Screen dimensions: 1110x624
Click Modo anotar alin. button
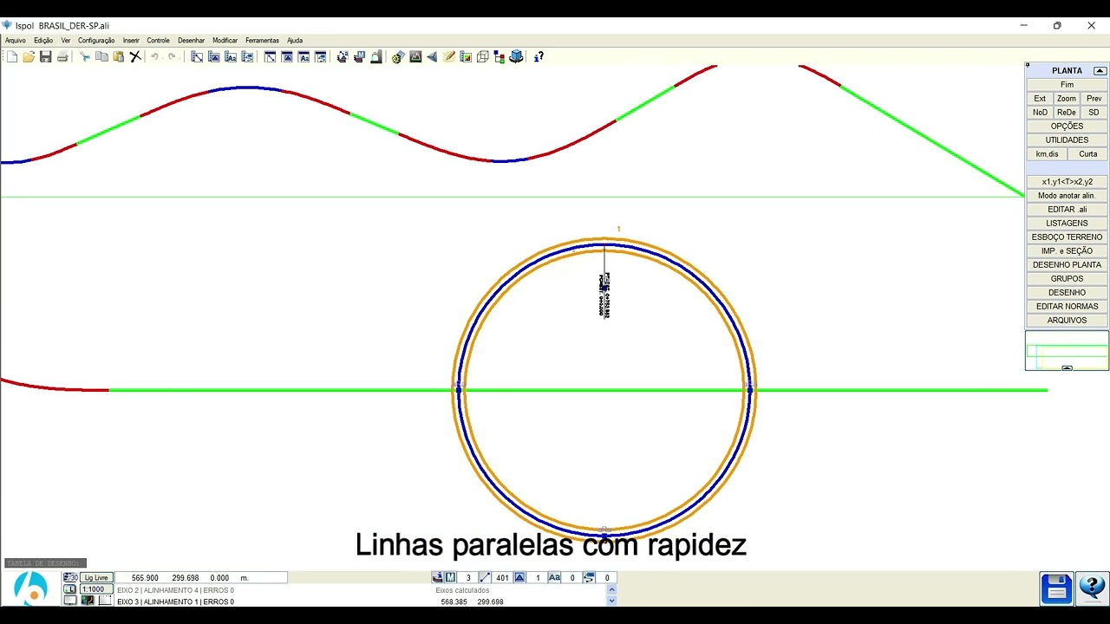click(1067, 196)
